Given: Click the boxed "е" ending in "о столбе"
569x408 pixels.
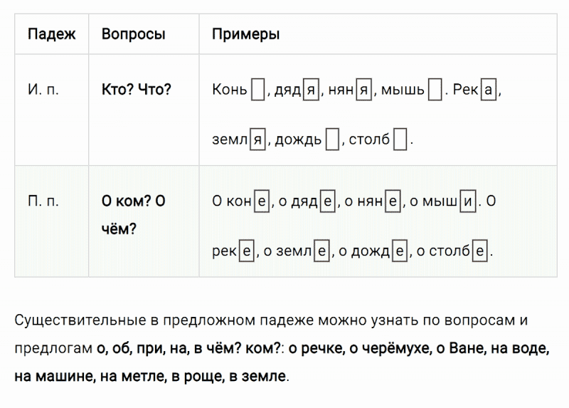Looking at the screenshot, I should 482,251.
